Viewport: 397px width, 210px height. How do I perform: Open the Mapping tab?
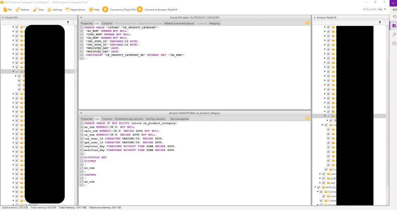(x=214, y=23)
